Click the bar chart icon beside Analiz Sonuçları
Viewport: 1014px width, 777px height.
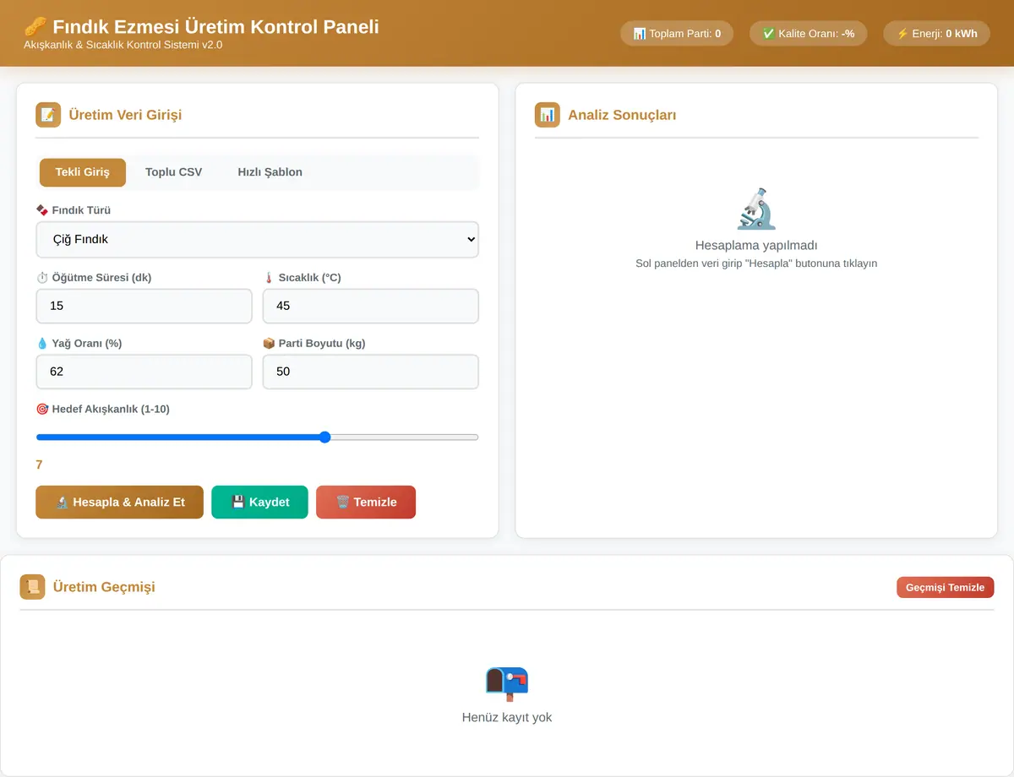[548, 115]
